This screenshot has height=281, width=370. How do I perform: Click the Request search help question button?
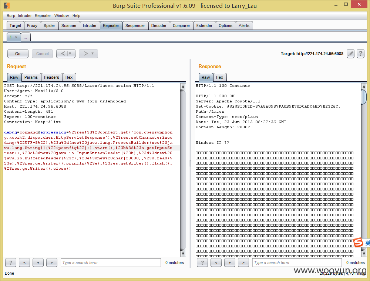(x=11, y=263)
